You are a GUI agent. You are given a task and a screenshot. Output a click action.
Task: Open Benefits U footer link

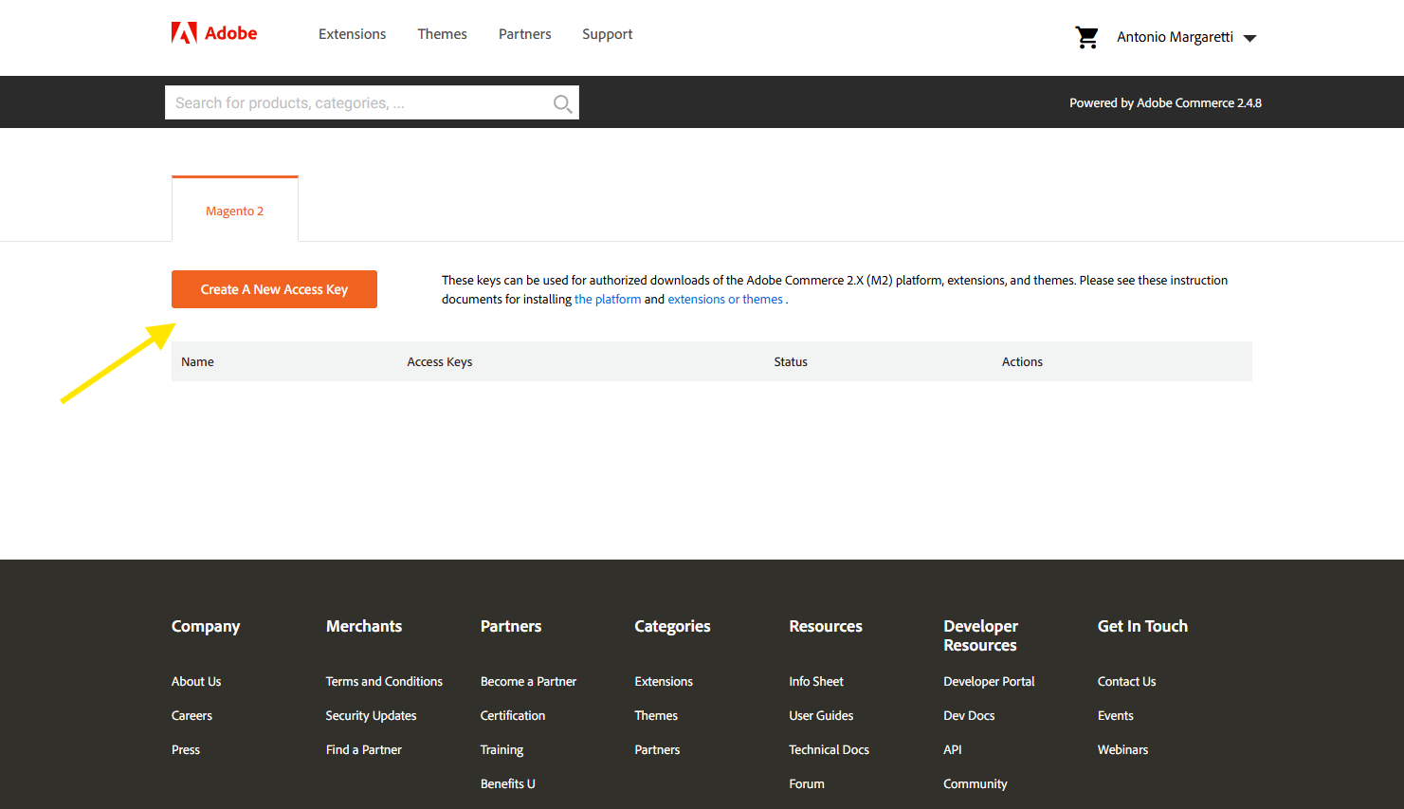[508, 783]
